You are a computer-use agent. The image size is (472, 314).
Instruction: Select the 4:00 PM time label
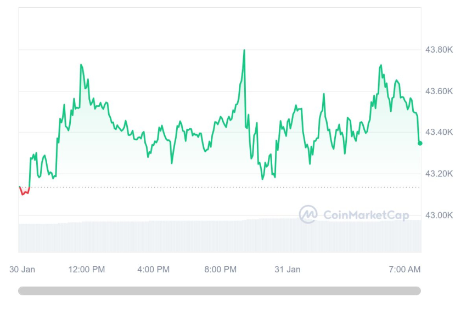pos(153,269)
